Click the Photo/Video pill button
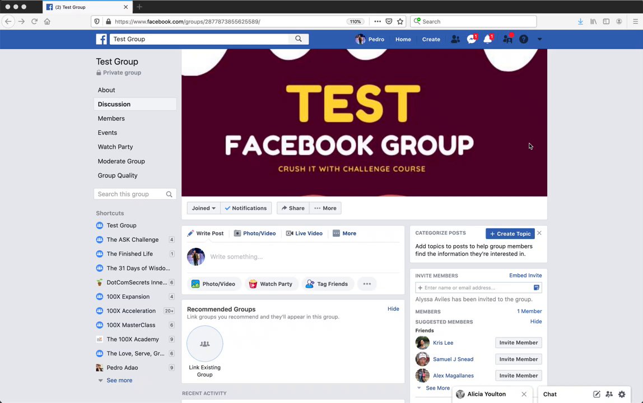Screen dimensions: 643x403 coord(213,284)
